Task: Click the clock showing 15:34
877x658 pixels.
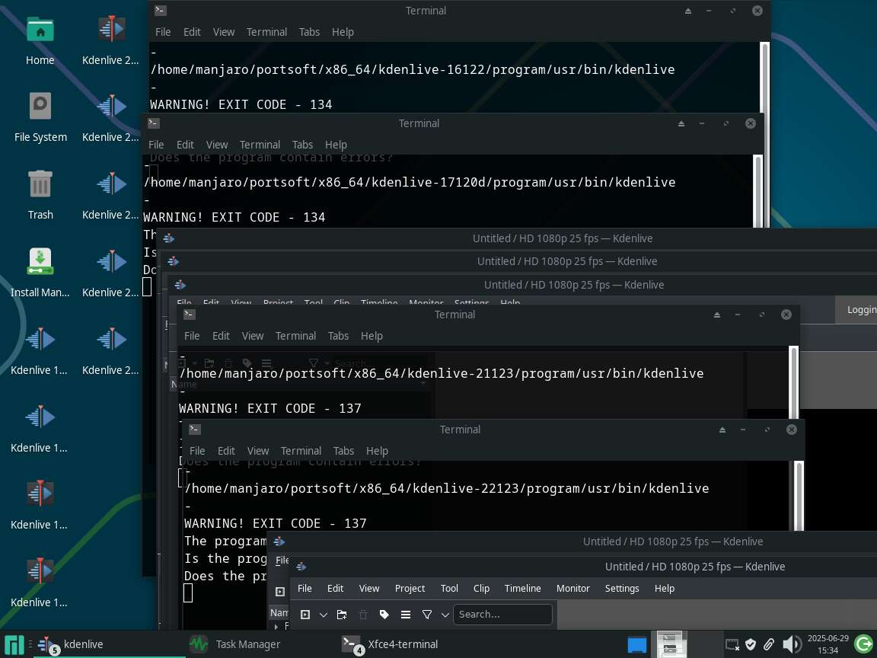Action: 828,644
